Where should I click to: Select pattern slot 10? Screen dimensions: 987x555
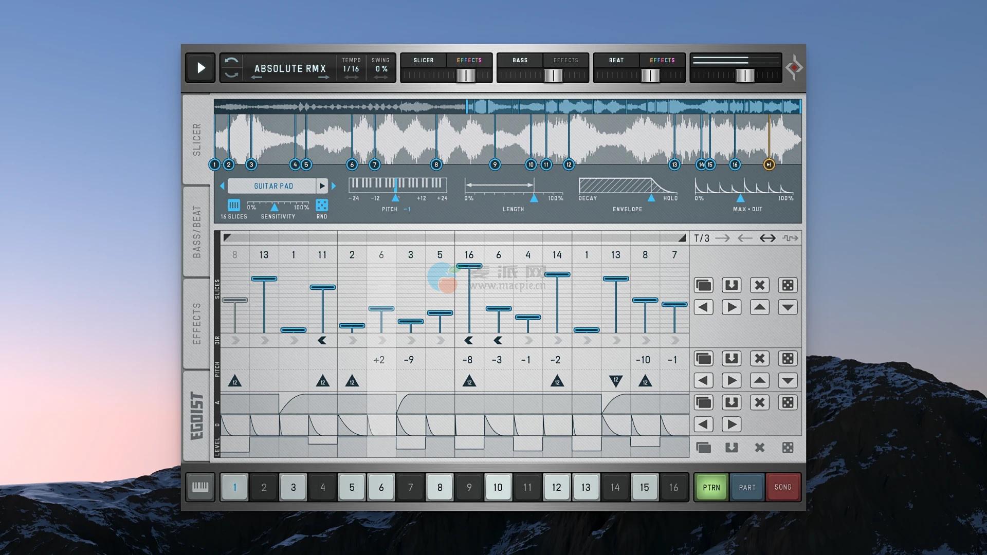498,487
